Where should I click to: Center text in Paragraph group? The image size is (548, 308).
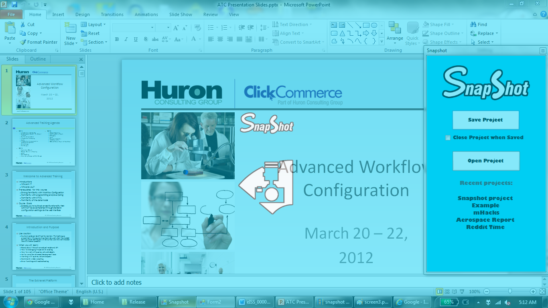coord(220,39)
